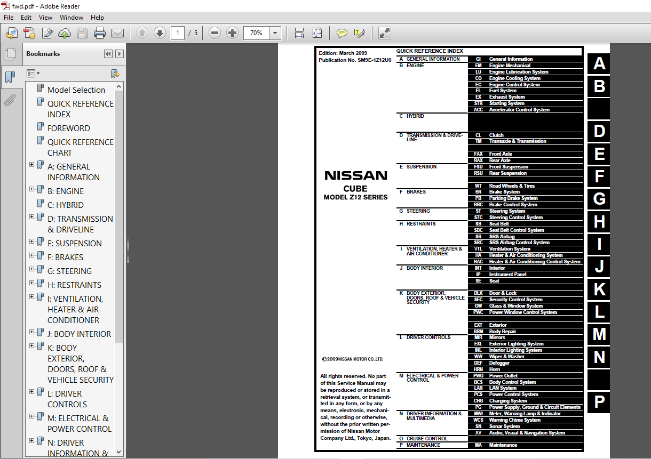This screenshot has width=651, height=459.
Task: Open the Page Thumbnails side panel
Action: (x=10, y=54)
